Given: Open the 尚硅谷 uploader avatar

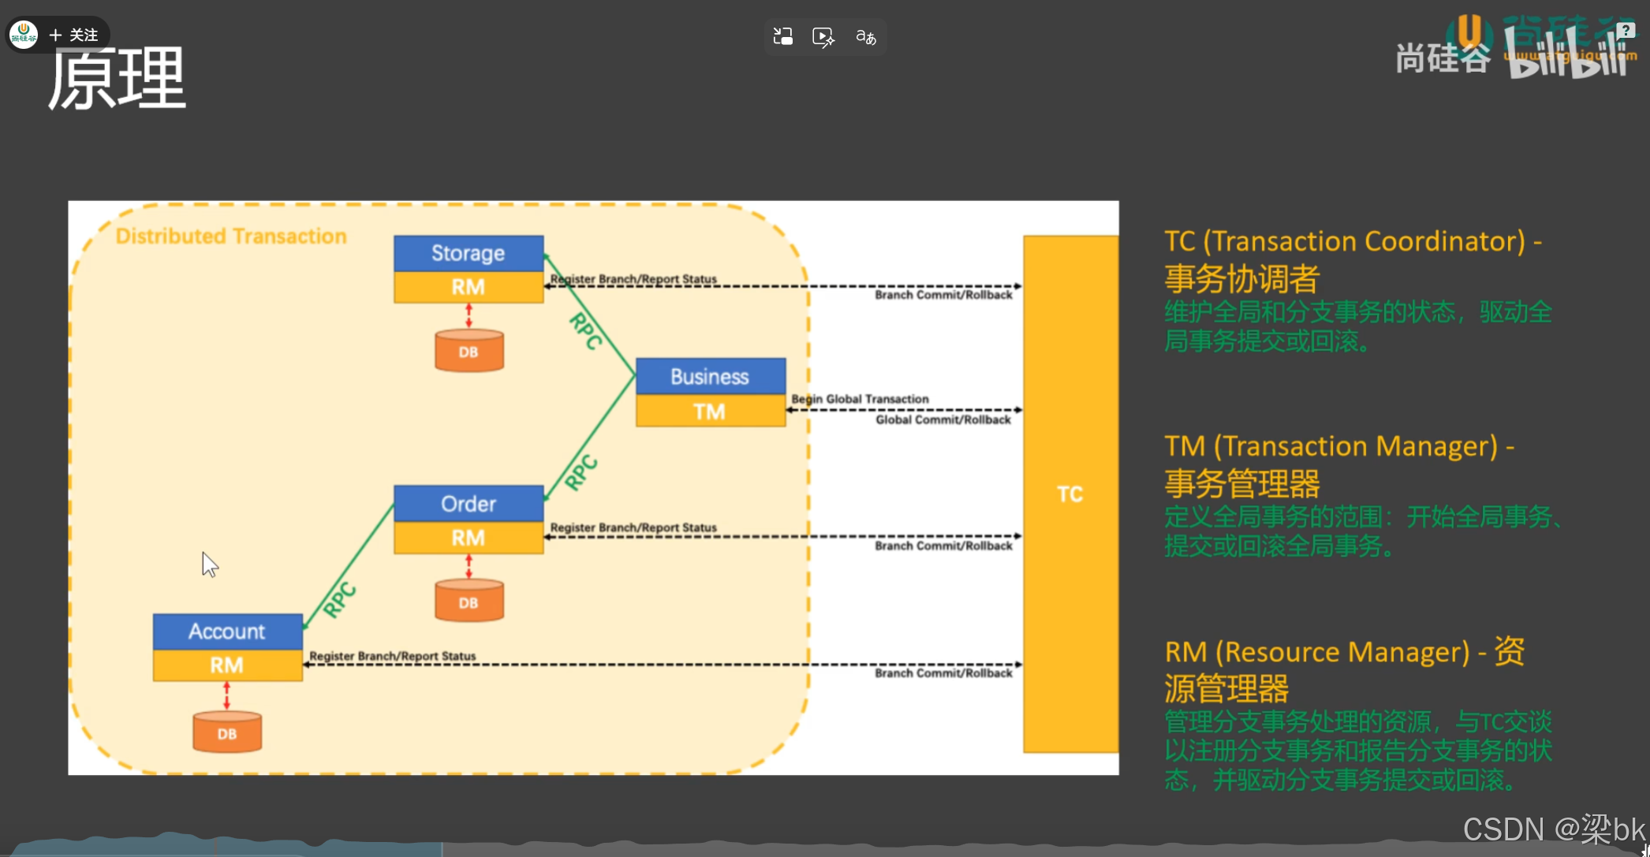Looking at the screenshot, I should (x=23, y=34).
